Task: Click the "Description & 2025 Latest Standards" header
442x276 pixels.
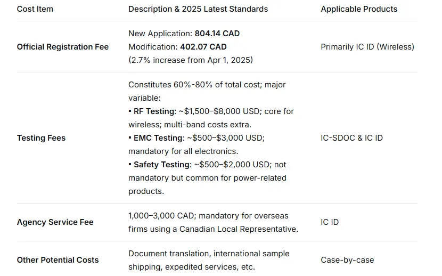Action: [x=198, y=9]
